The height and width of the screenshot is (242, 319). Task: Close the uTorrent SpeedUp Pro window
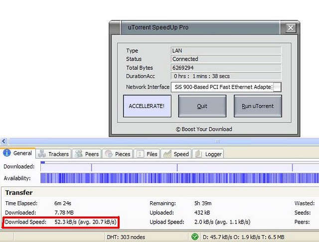click(x=291, y=28)
